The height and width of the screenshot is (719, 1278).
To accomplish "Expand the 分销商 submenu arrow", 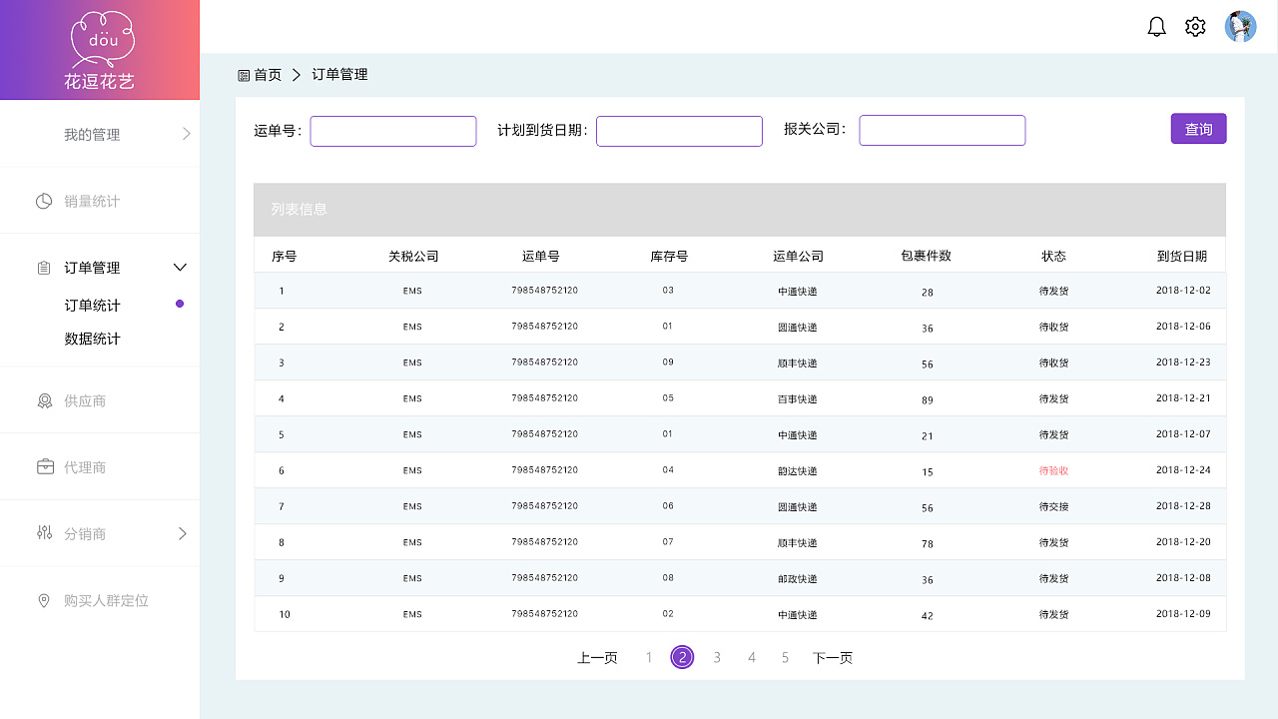I will [182, 533].
